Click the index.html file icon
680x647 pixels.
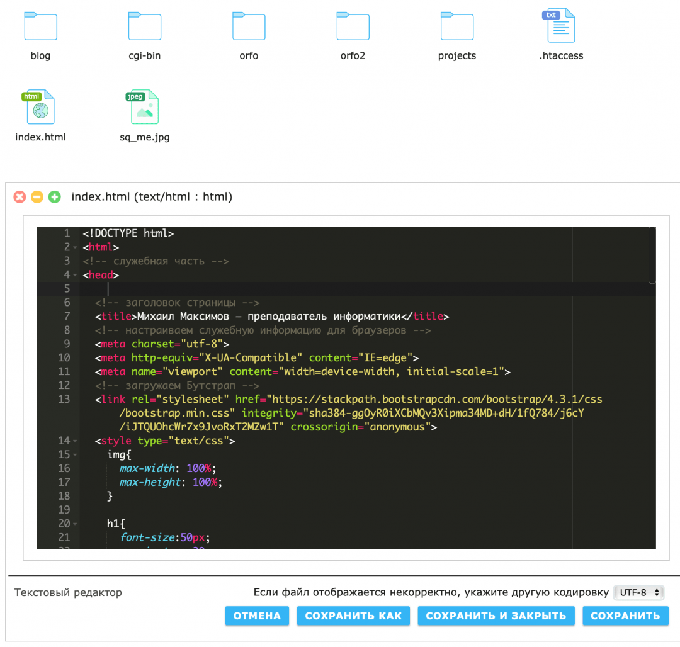click(40, 107)
